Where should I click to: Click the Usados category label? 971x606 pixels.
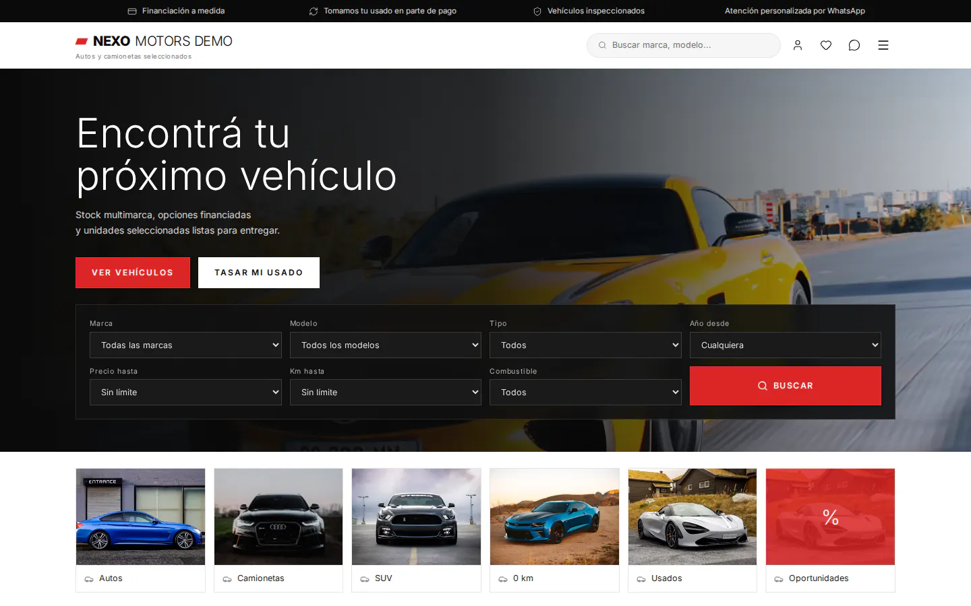(667, 578)
